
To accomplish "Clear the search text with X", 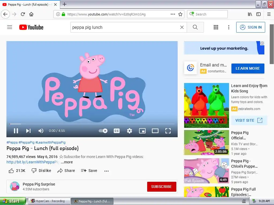I will (x=182, y=27).
